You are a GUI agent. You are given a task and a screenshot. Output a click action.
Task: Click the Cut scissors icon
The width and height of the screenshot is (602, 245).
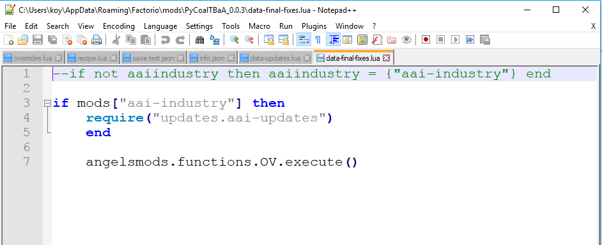(x=116, y=40)
